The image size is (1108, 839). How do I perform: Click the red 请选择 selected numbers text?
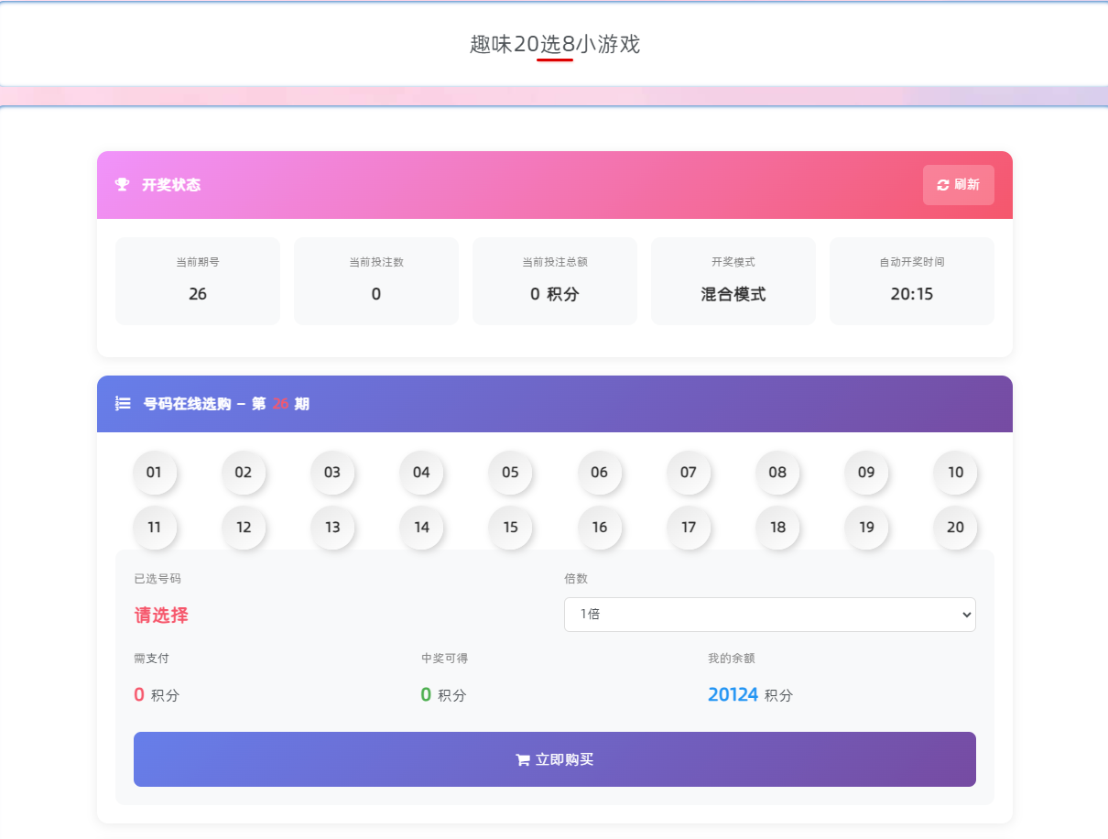161,616
